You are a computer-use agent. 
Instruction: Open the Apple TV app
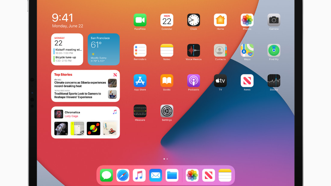click(x=220, y=81)
